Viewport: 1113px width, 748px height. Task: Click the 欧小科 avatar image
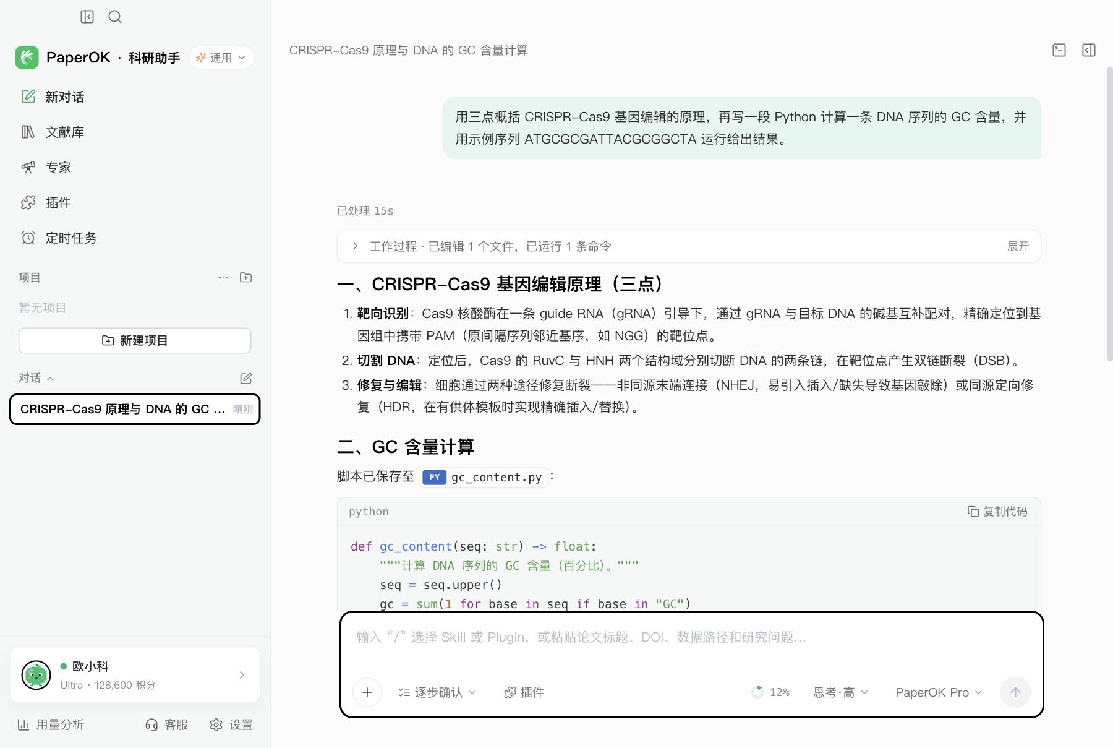click(x=36, y=675)
